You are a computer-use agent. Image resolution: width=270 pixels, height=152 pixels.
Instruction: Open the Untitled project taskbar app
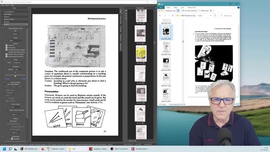[x=140, y=149]
